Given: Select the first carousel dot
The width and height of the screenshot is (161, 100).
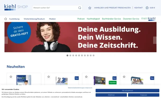Looking at the screenshot, I should [x=67, y=55].
